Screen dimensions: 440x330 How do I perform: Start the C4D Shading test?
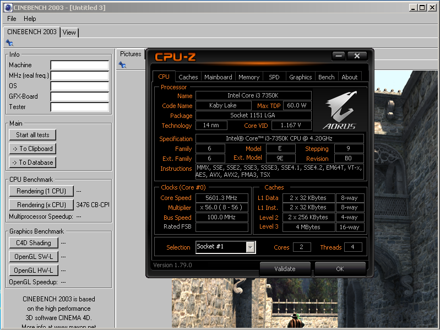tap(34, 243)
